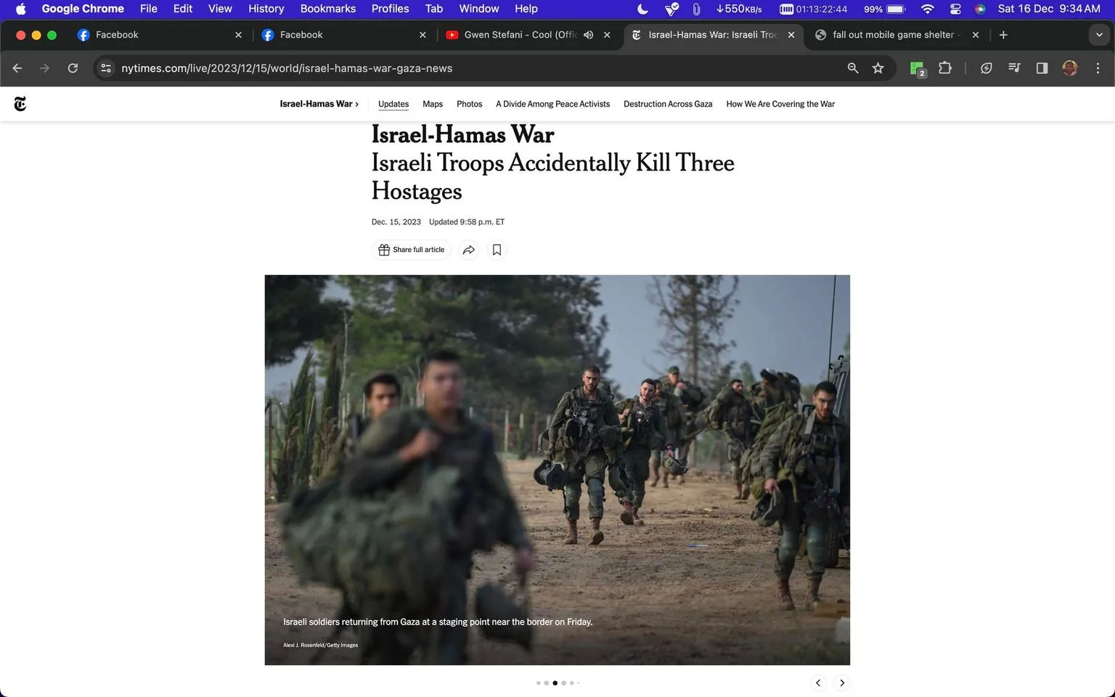Open the Maps section link
The image size is (1115, 697).
(x=433, y=104)
